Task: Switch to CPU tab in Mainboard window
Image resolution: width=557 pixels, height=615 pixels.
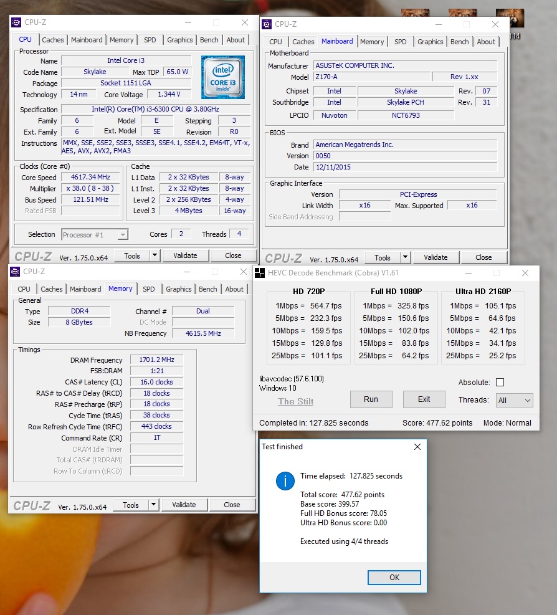Action: click(275, 42)
